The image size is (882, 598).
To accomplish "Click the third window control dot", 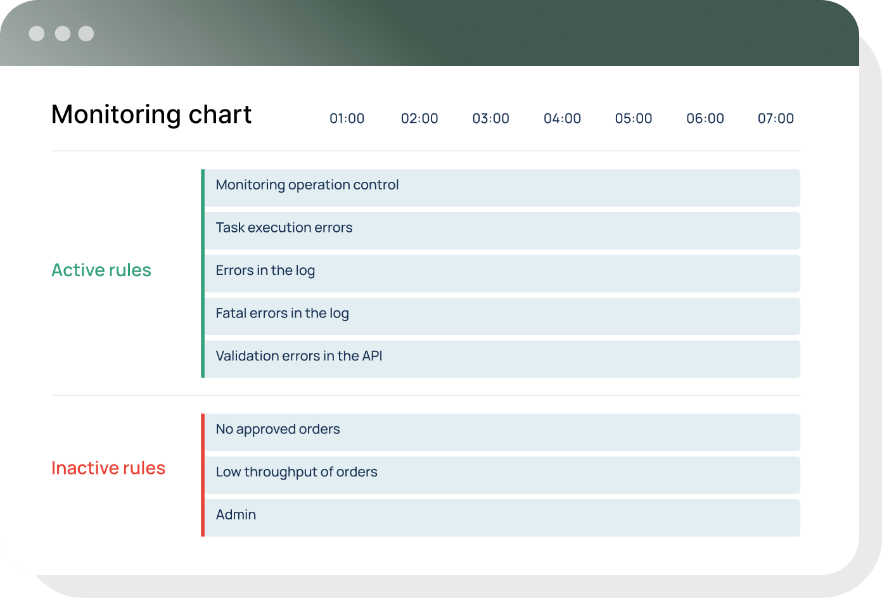I will pos(86,34).
